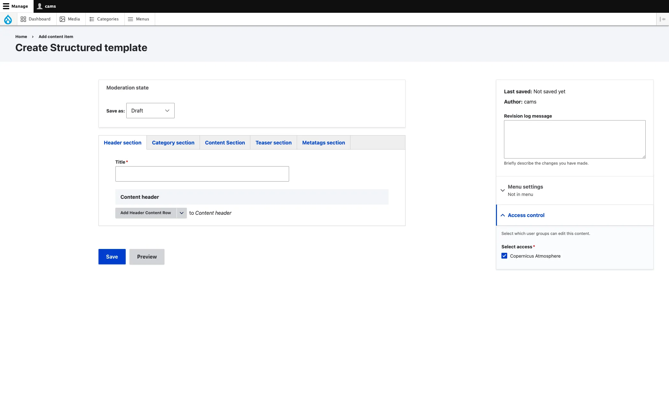The width and height of the screenshot is (669, 396).
Task: Collapse the Access control section
Action: tap(575, 215)
